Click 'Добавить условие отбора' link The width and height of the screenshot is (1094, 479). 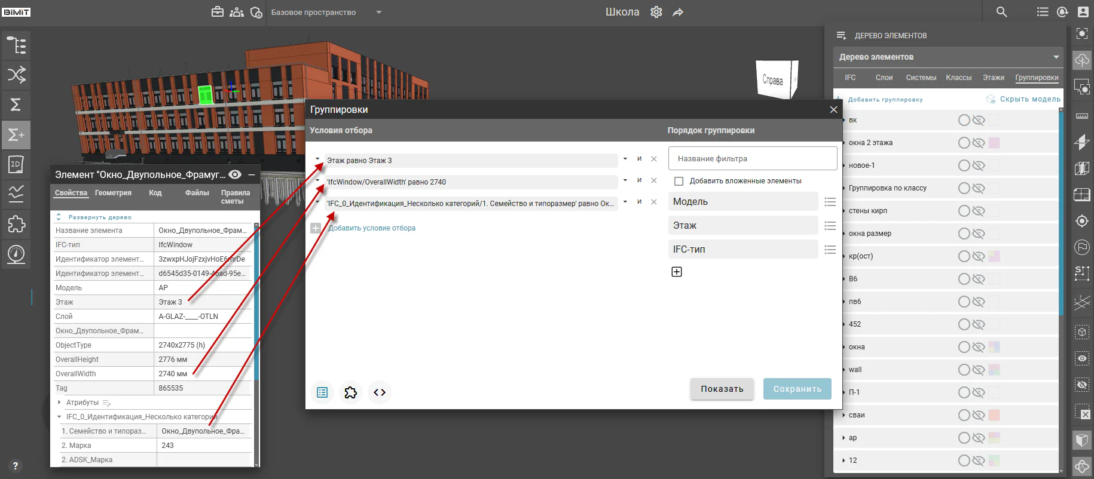[x=372, y=228]
